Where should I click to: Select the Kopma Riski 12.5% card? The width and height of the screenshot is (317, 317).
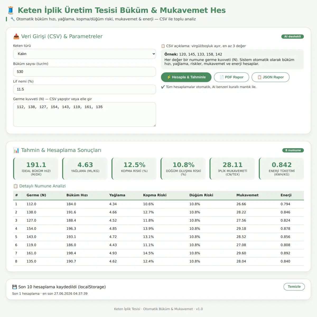point(134,169)
